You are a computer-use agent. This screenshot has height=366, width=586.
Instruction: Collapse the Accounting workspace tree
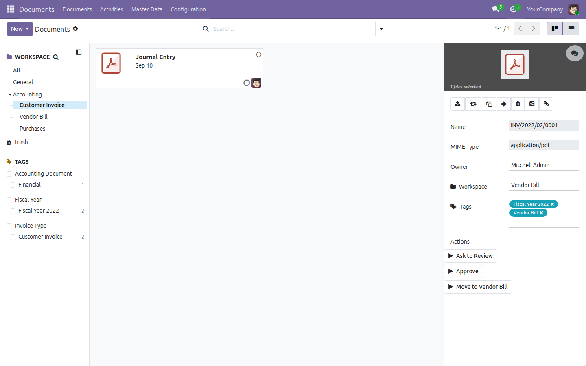tap(10, 94)
